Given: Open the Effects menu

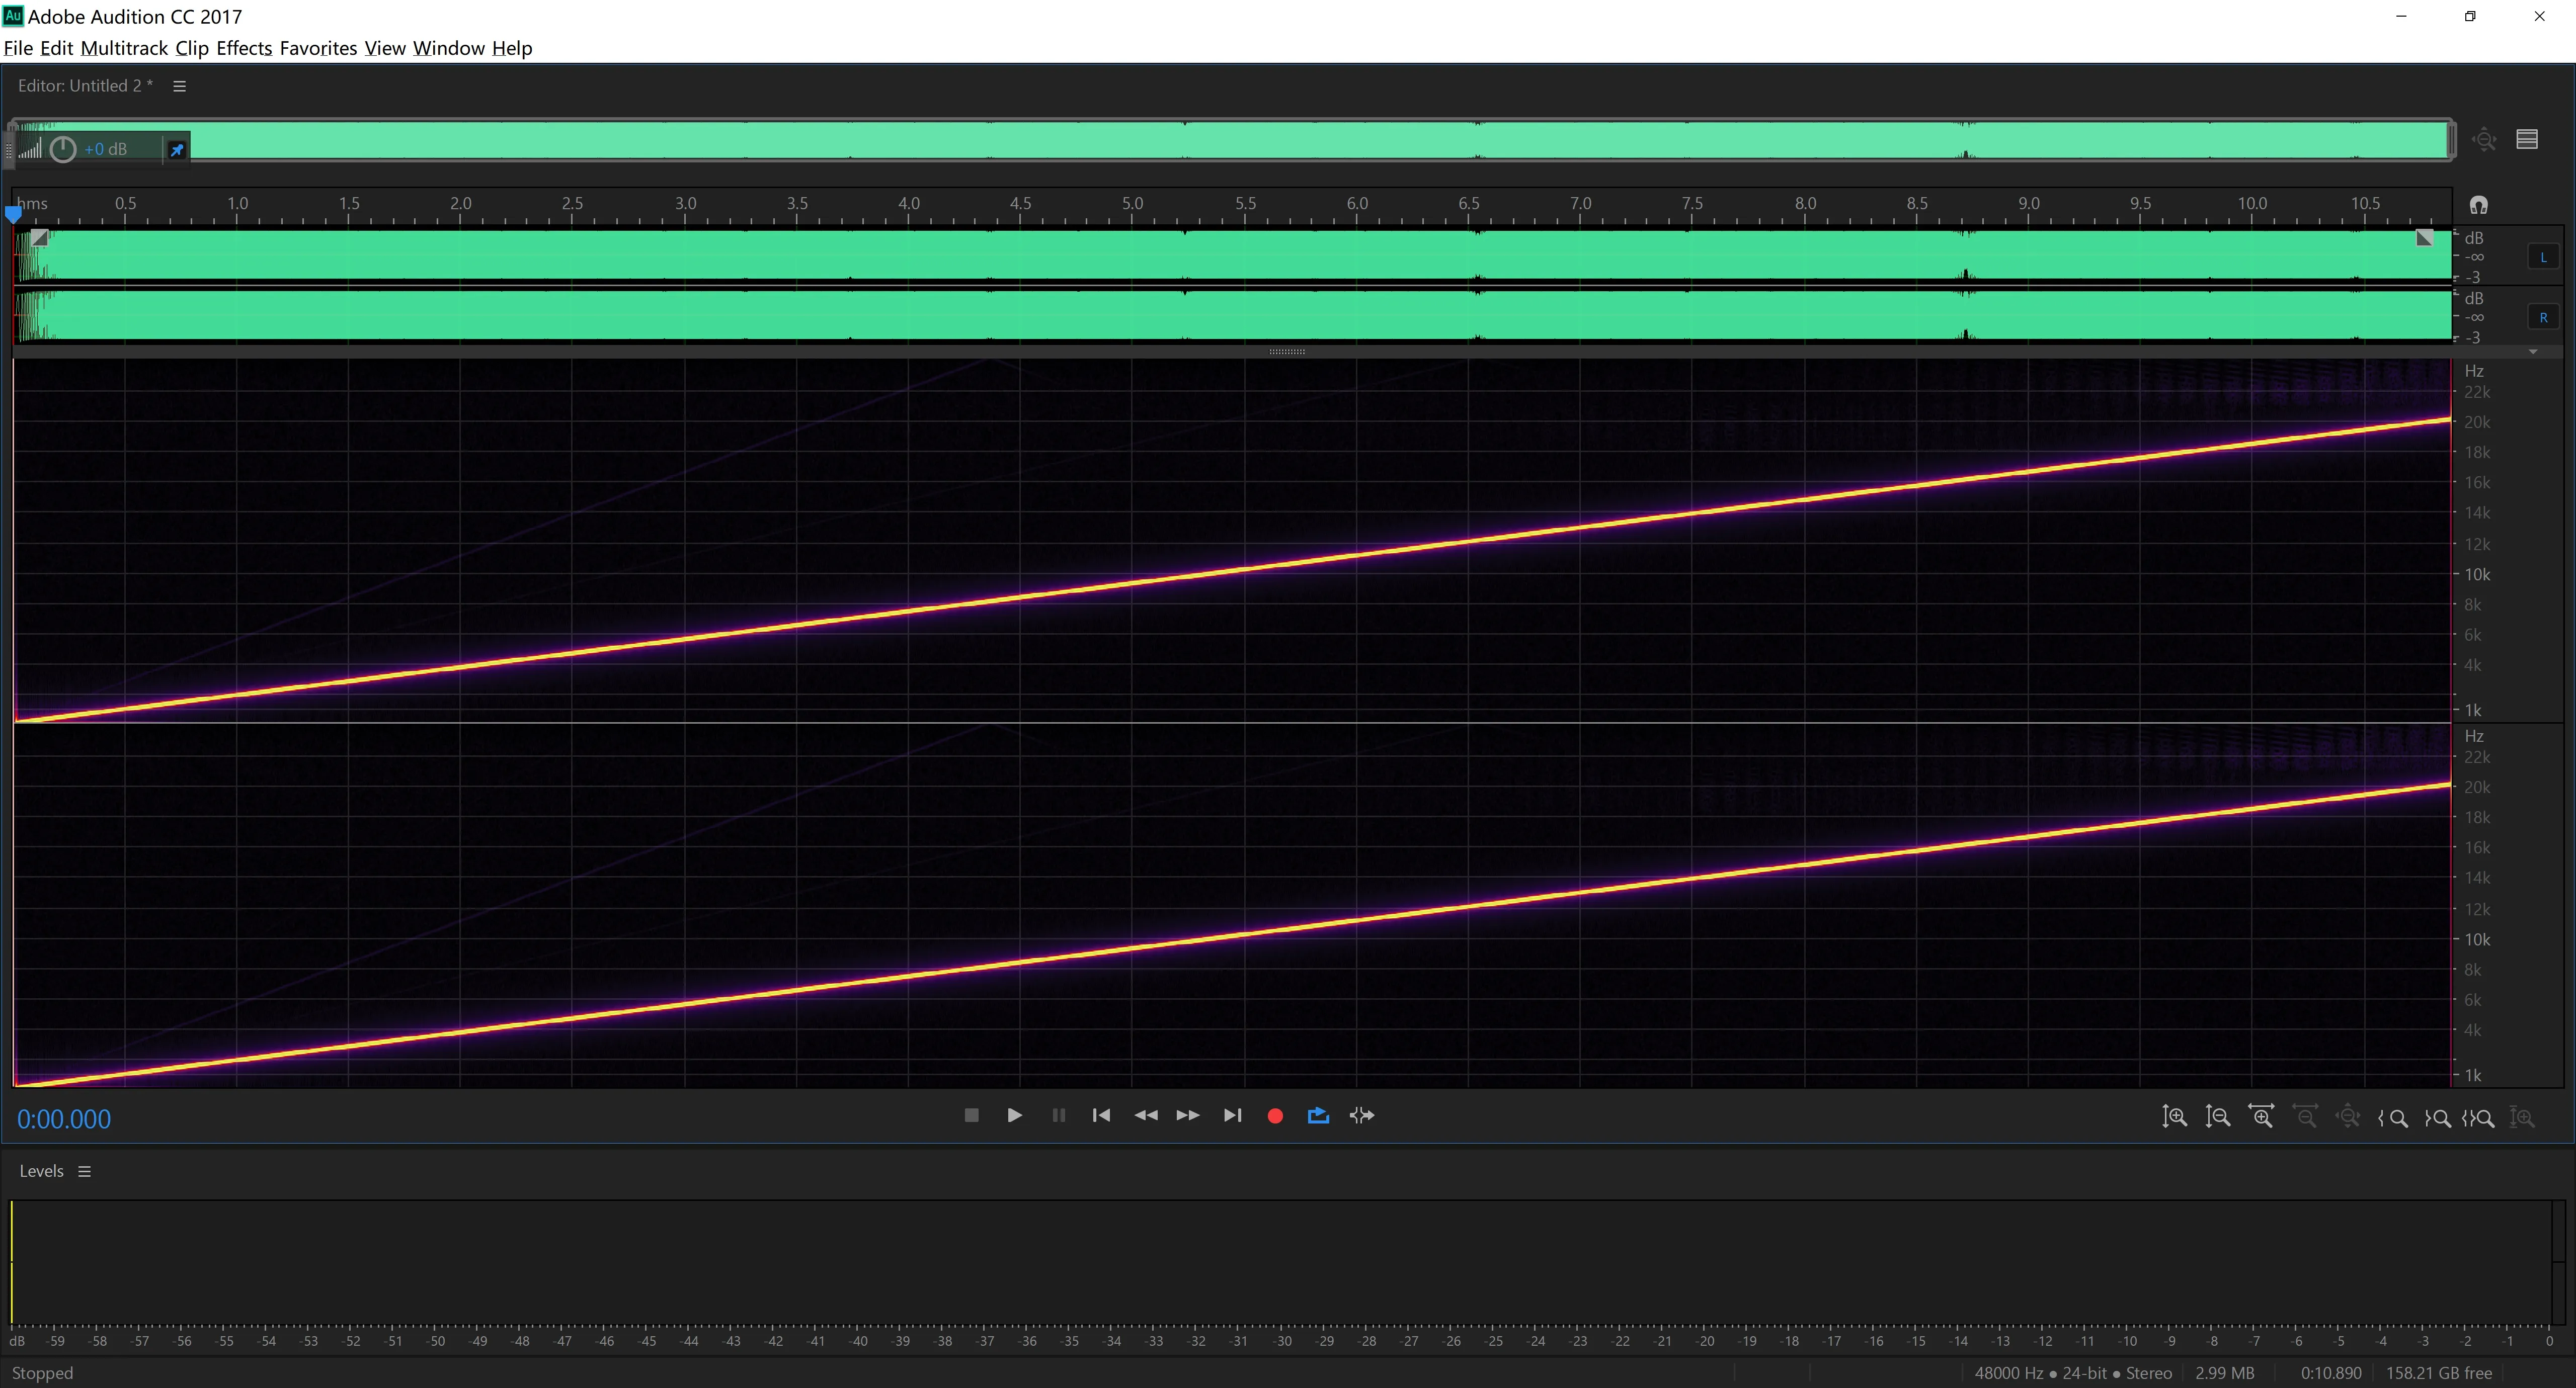Looking at the screenshot, I should pyautogui.click(x=244, y=48).
